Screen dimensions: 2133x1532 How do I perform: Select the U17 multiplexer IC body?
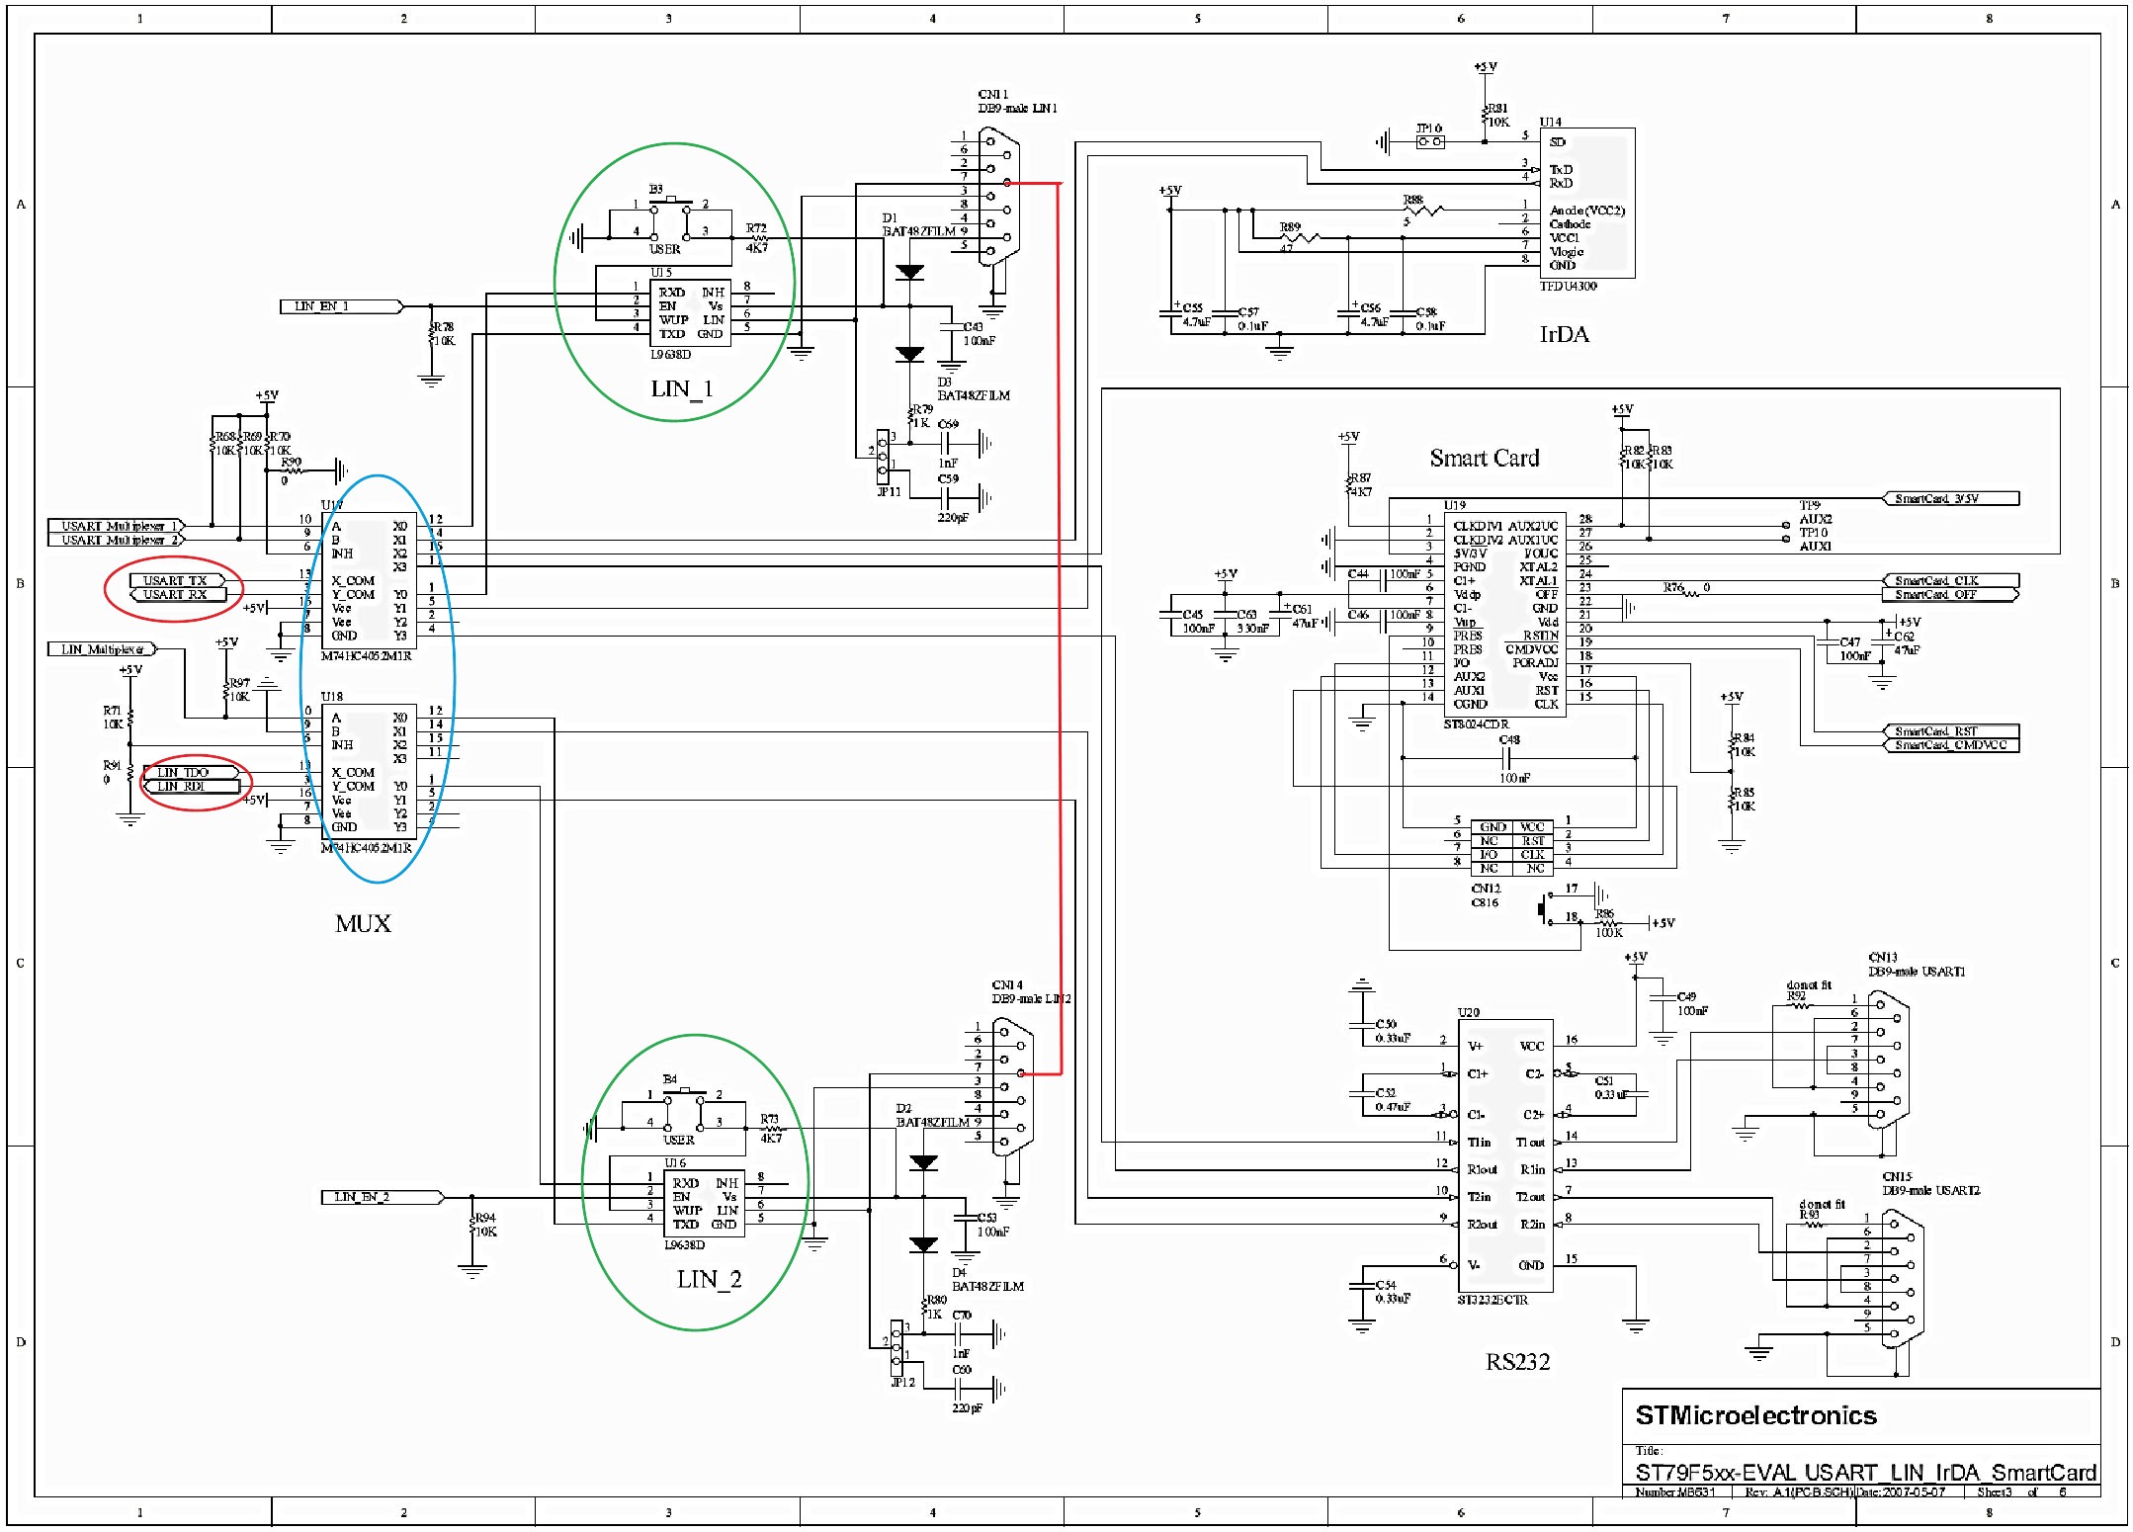[x=369, y=580]
